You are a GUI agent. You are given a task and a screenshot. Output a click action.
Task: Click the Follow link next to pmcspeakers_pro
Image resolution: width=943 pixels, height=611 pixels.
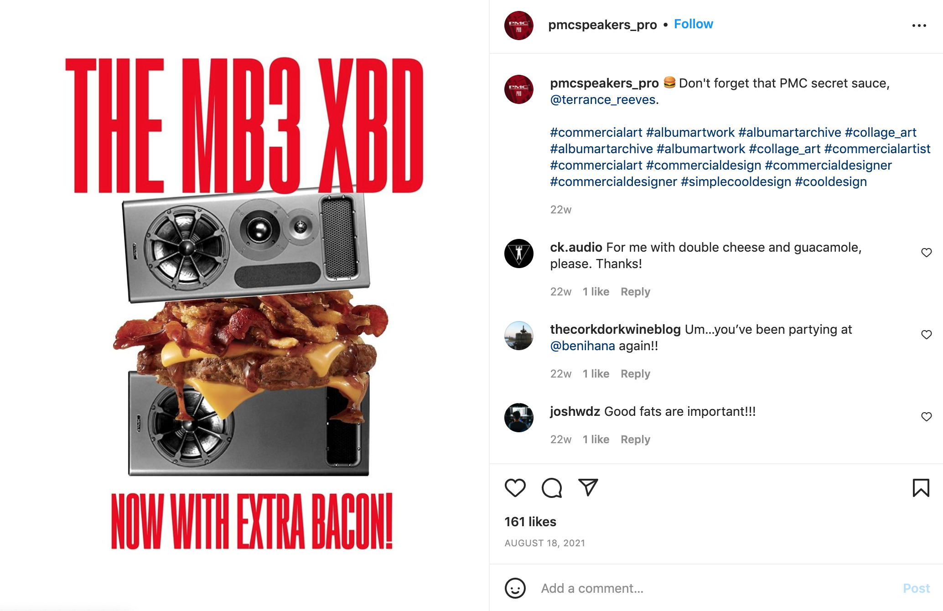pyautogui.click(x=693, y=24)
